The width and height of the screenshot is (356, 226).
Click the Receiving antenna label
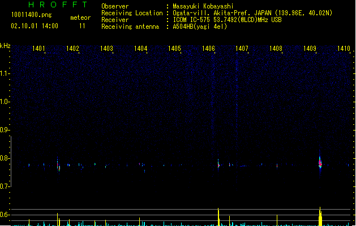coord(130,27)
